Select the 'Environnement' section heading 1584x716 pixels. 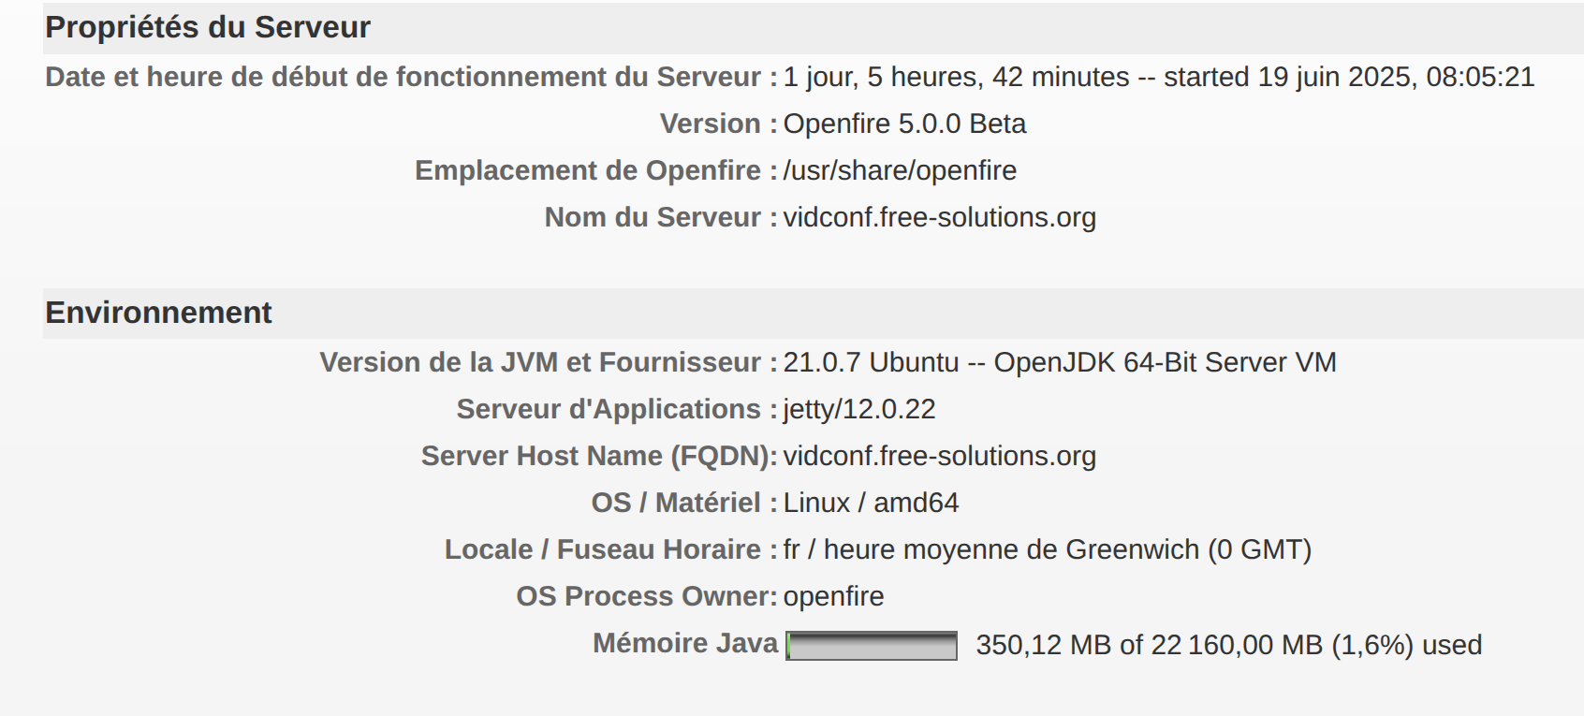(x=158, y=313)
